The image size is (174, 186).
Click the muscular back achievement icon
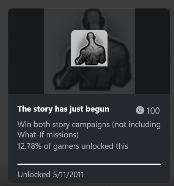89,48
